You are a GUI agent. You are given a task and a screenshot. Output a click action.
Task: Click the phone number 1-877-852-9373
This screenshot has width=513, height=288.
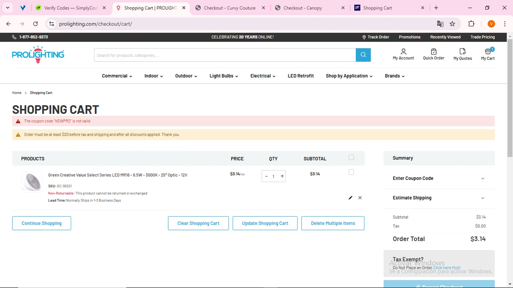[34, 37]
